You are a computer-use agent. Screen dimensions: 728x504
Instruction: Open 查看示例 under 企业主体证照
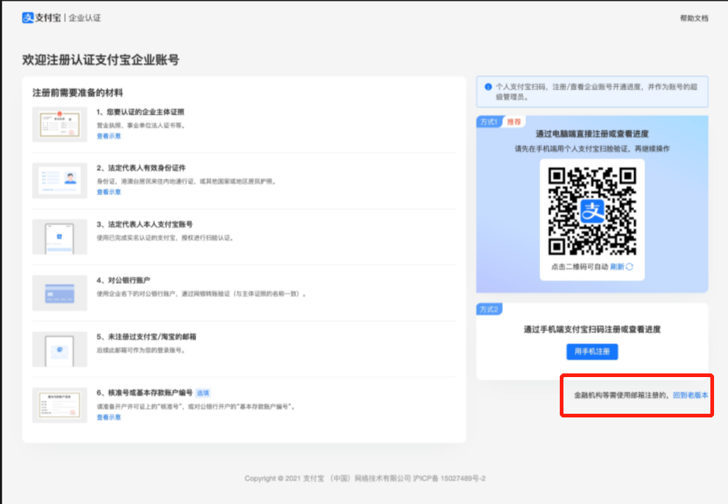[109, 136]
